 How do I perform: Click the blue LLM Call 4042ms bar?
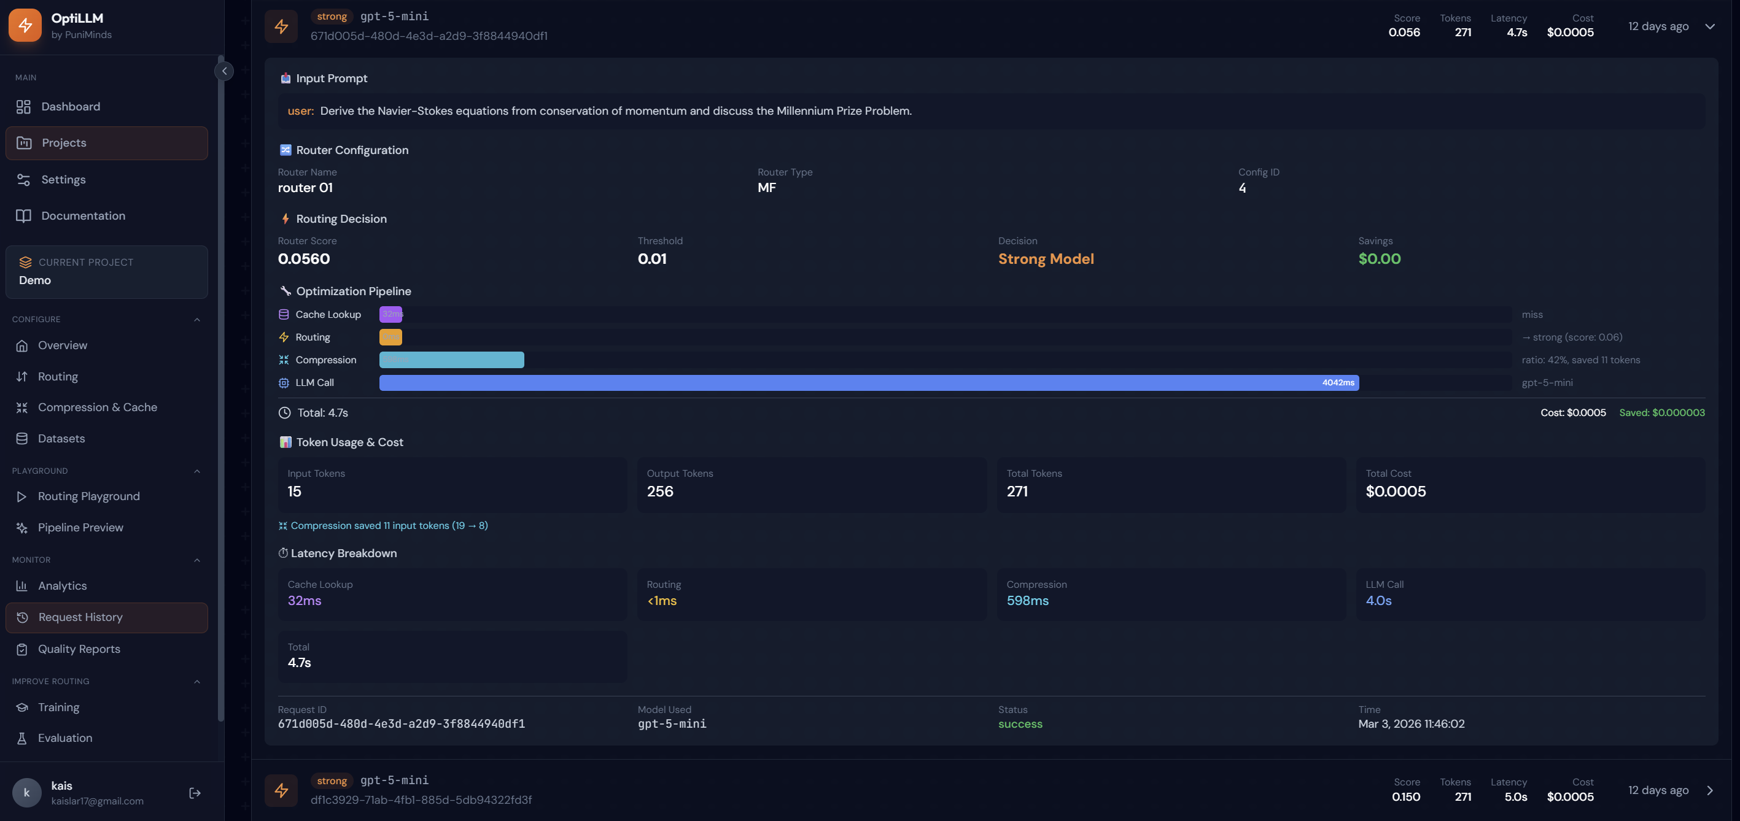(x=868, y=383)
